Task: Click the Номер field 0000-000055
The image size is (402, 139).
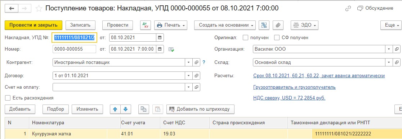Action: (x=74, y=49)
